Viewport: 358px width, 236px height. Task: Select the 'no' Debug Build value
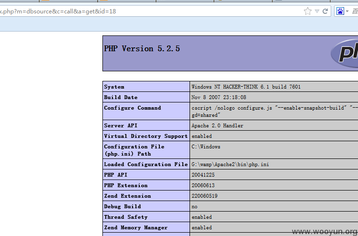[x=194, y=207]
